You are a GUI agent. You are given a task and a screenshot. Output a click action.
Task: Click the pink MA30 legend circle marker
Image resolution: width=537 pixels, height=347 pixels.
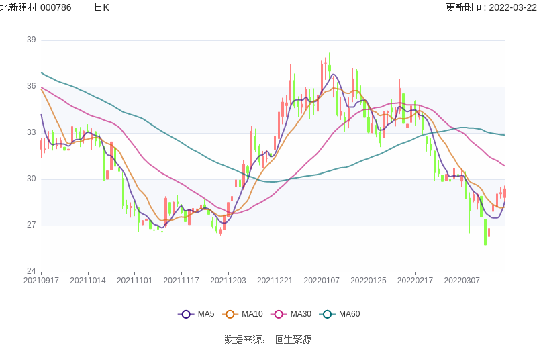pyautogui.click(x=279, y=314)
